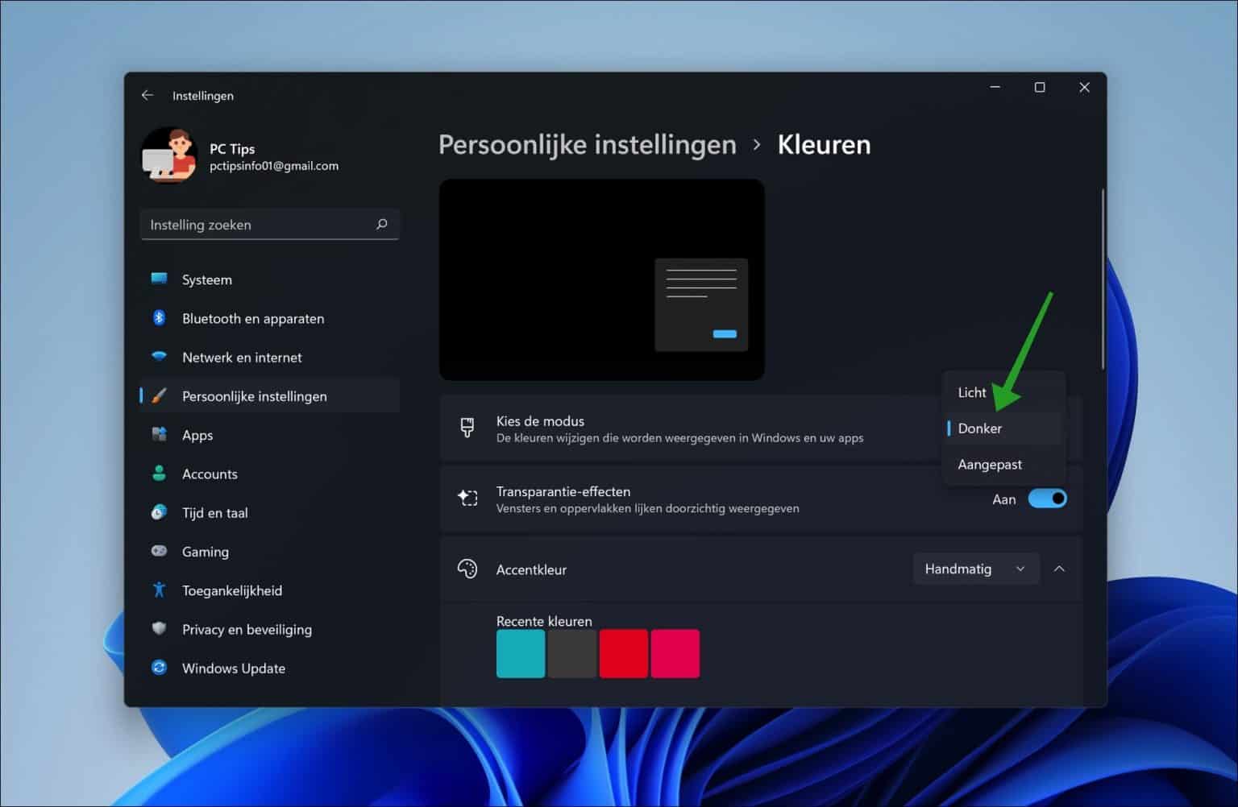The width and height of the screenshot is (1238, 807).
Task: Click the Windows Update icon
Action: click(x=160, y=668)
